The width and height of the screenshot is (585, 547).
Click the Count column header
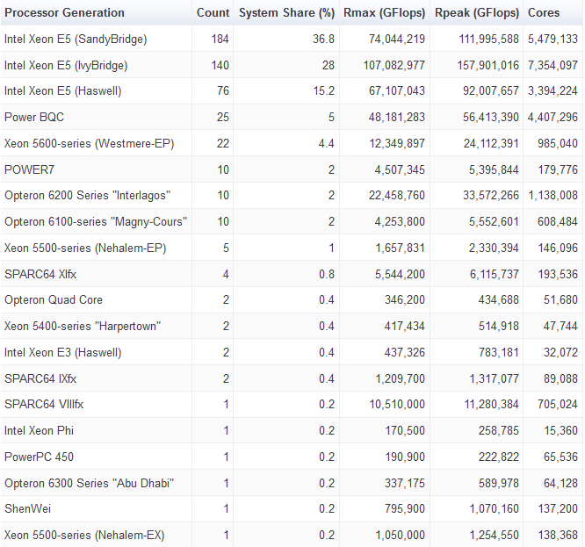pyautogui.click(x=213, y=12)
